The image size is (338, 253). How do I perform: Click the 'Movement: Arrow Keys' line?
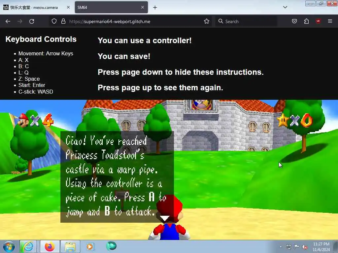[46, 54]
